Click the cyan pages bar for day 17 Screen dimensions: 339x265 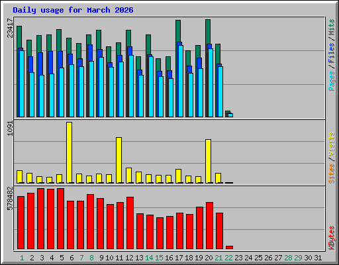coord(181,81)
